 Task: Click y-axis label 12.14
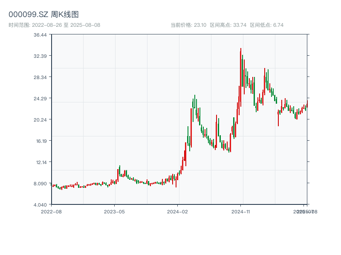pos(41,162)
